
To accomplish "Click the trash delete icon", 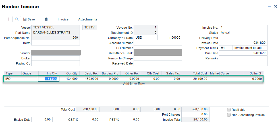I will [46, 19].
